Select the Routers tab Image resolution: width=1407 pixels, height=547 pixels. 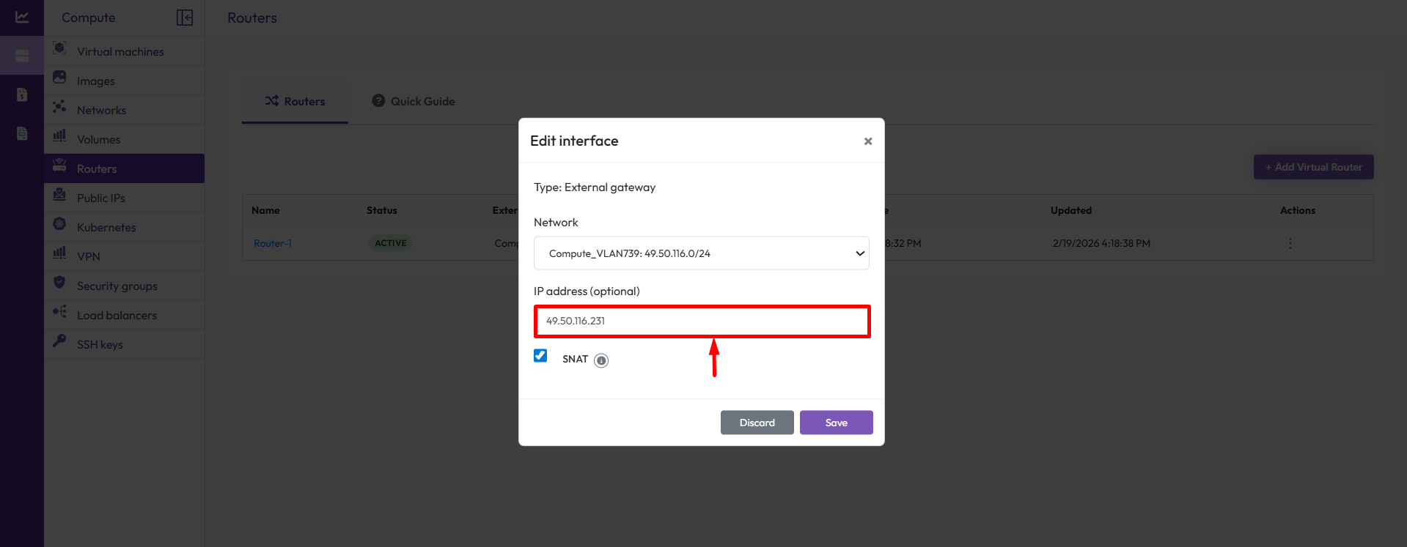[295, 101]
